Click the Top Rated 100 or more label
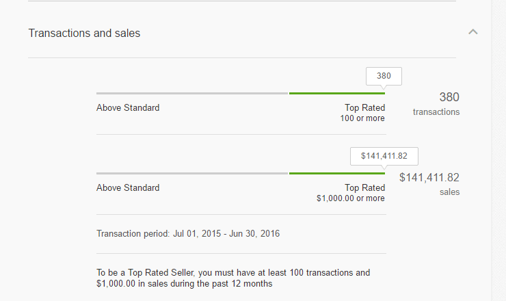The image size is (506, 301). tap(362, 113)
